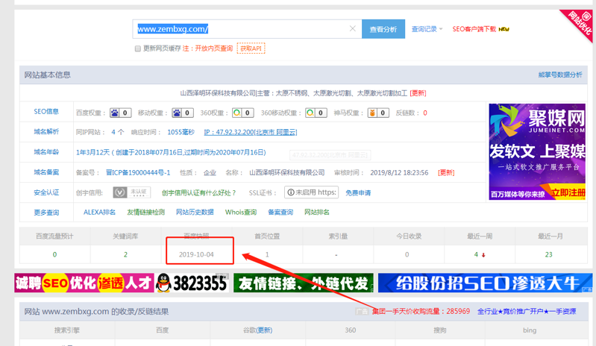
Task: Click the 更新 link beside the site title
Action: 418,93
